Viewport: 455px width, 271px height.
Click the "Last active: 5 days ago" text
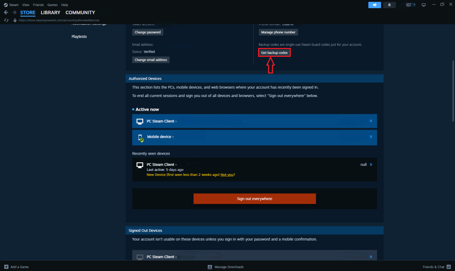pyautogui.click(x=165, y=170)
